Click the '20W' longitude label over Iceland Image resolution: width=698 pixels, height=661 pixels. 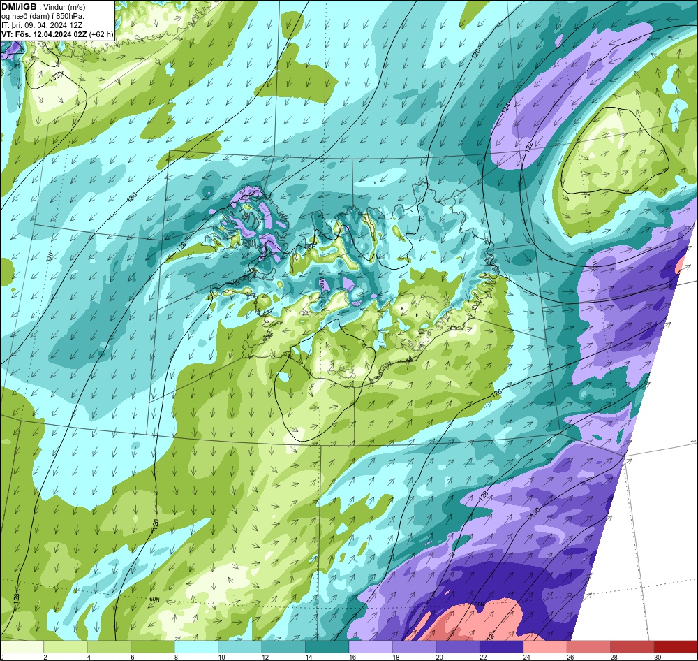coord(322,282)
